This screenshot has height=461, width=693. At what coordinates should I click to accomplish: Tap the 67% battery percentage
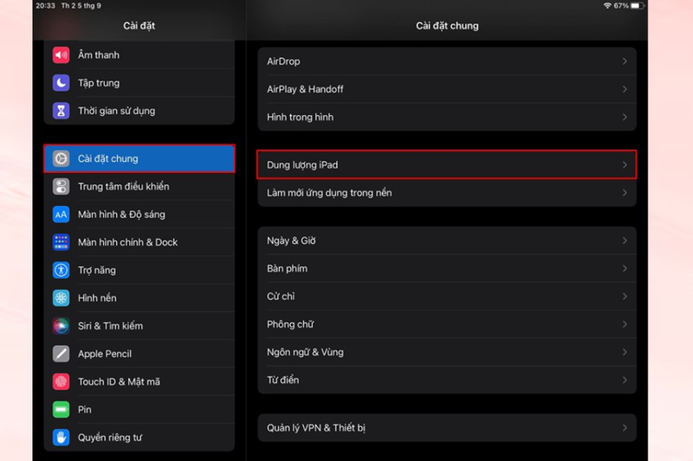pos(621,6)
